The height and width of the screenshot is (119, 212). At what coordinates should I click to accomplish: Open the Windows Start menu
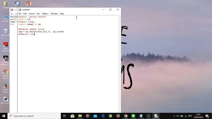point(4,116)
